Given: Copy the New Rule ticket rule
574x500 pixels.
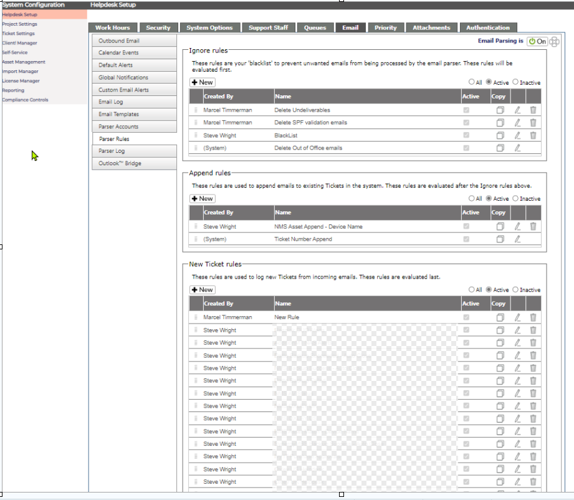Looking at the screenshot, I should pyautogui.click(x=500, y=317).
